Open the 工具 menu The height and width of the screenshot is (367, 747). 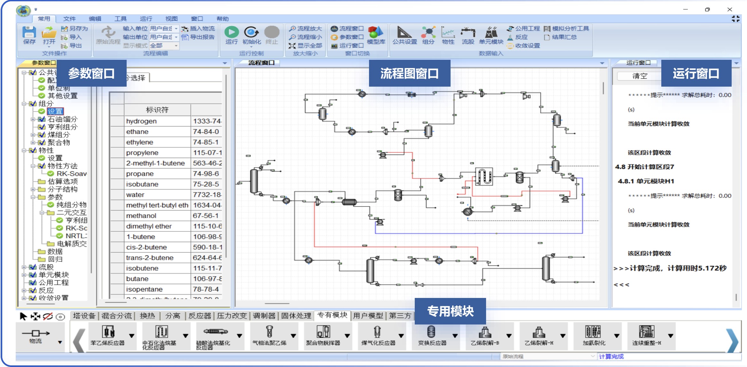(x=120, y=19)
